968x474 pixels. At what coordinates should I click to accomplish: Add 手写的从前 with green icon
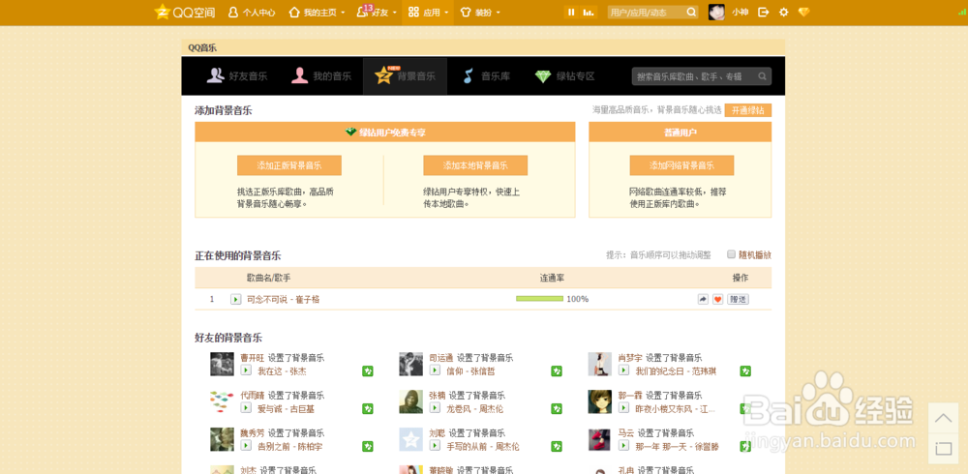557,446
